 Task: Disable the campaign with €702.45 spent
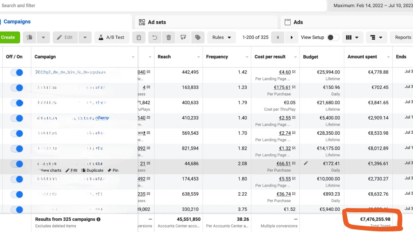click(17, 88)
